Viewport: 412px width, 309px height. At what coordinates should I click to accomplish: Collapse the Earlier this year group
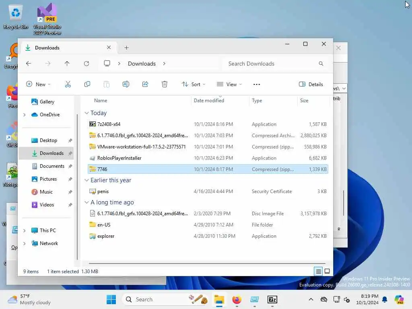click(x=87, y=180)
